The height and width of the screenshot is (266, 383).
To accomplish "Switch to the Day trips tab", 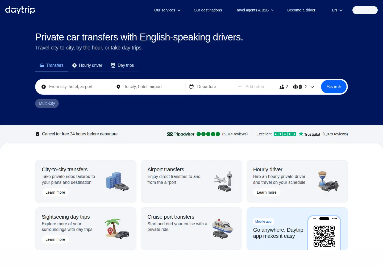I will click(122, 65).
